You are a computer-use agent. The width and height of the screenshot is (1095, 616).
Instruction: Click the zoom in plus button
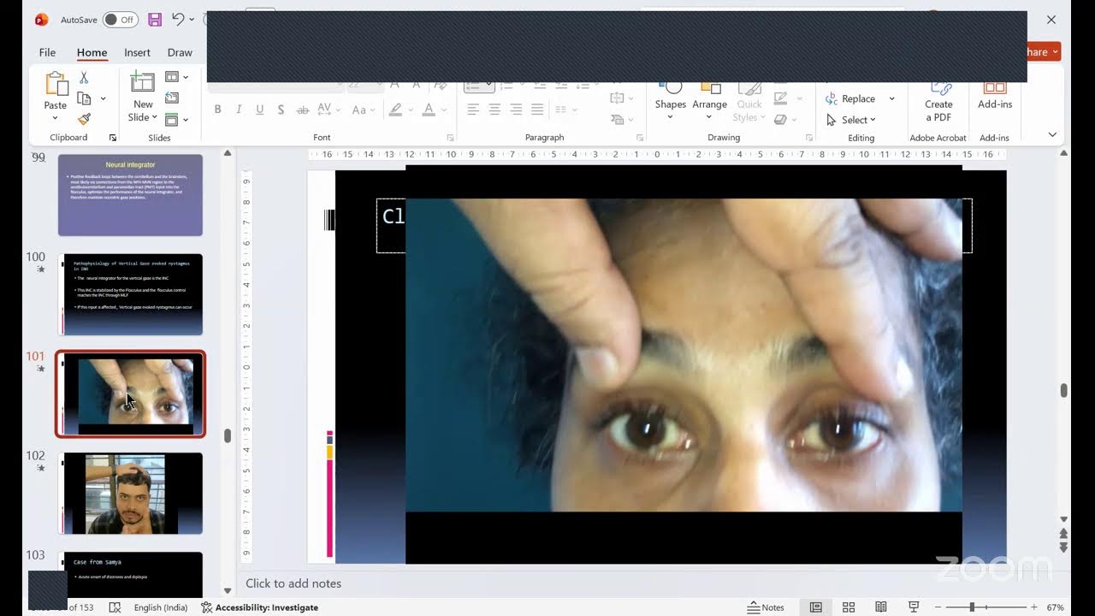point(1033,607)
